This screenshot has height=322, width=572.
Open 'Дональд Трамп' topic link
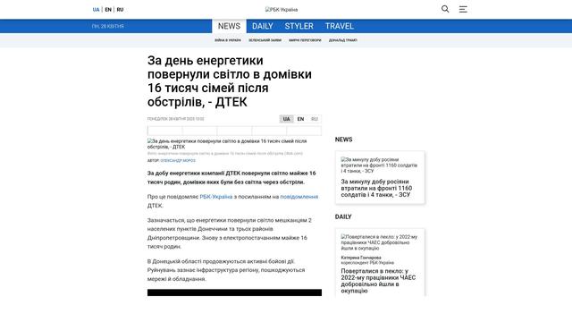343,40
